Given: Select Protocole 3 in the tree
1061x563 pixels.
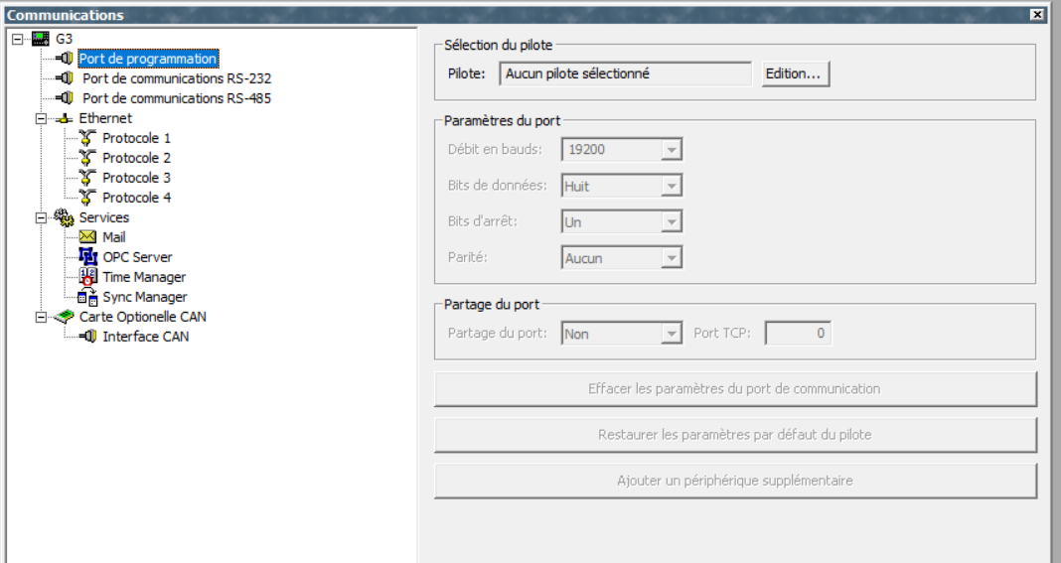Looking at the screenshot, I should pyautogui.click(x=136, y=178).
